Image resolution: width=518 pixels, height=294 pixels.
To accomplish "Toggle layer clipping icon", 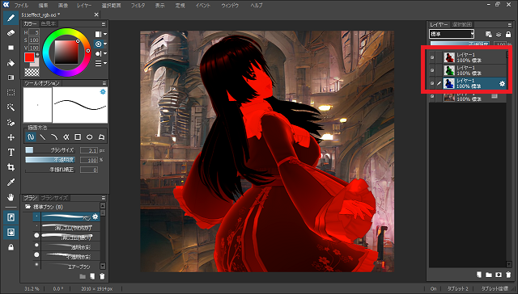I will click(x=499, y=34).
